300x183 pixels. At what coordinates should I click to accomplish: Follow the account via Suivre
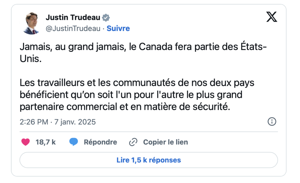118,28
